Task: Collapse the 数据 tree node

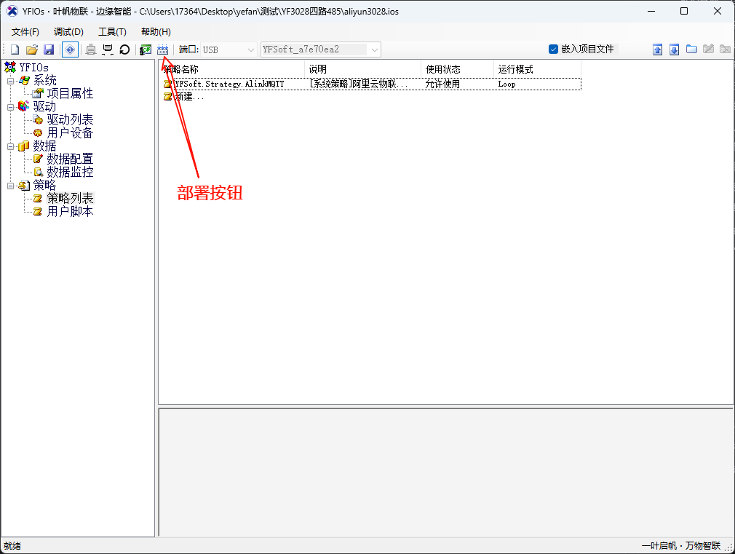Action: point(11,146)
